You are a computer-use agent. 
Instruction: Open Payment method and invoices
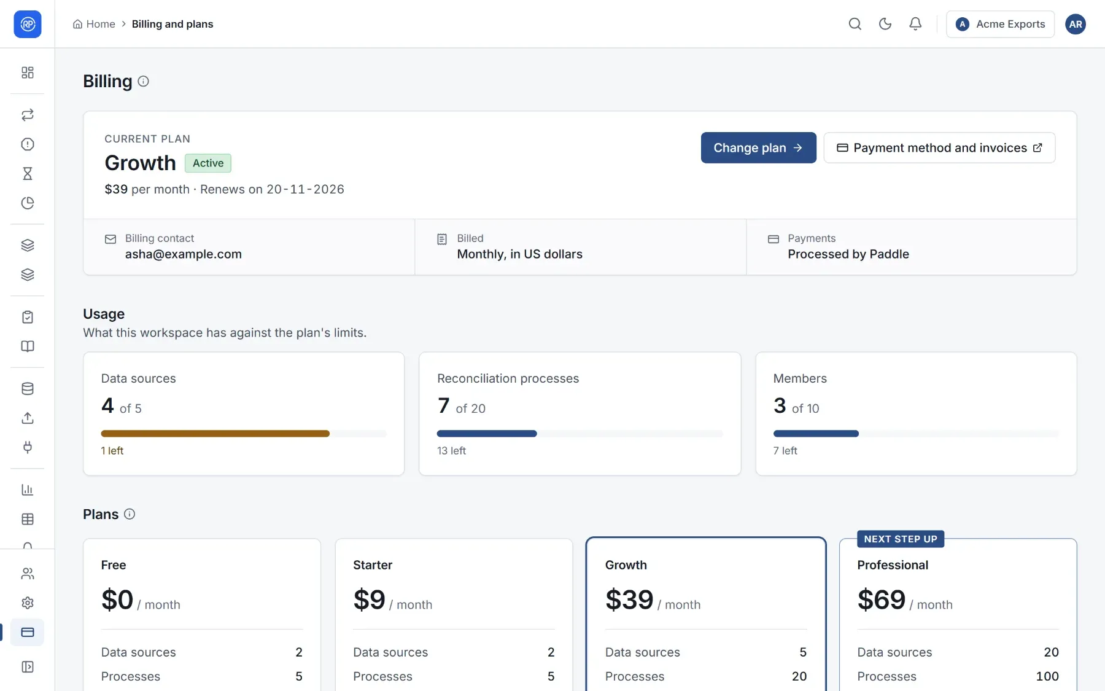click(x=939, y=148)
